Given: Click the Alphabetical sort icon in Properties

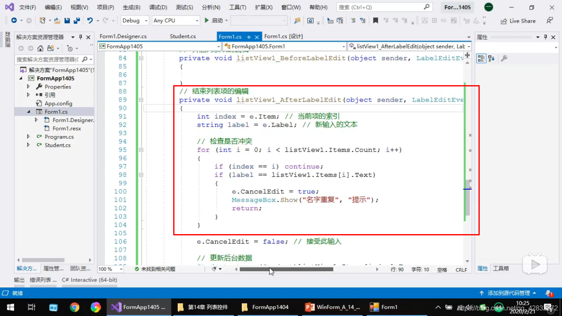Looking at the screenshot, I should (491, 58).
